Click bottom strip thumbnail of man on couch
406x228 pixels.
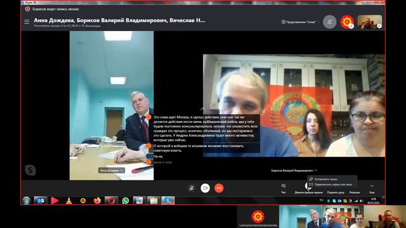[x=385, y=217]
